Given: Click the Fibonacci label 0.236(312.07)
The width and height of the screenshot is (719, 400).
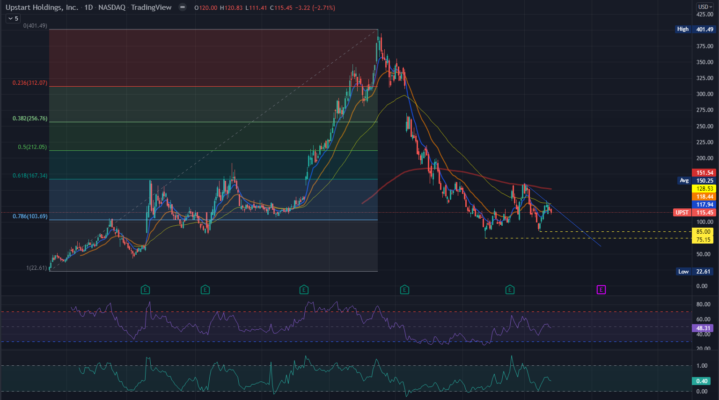Looking at the screenshot, I should click(30, 83).
